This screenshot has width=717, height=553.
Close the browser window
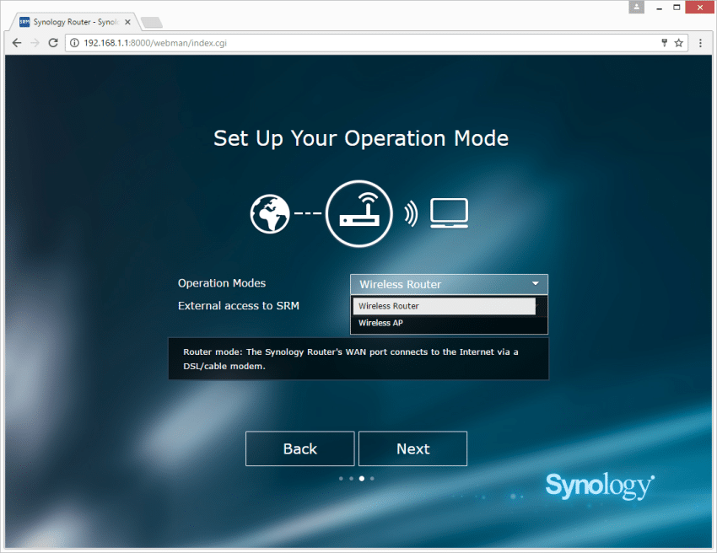(x=699, y=8)
